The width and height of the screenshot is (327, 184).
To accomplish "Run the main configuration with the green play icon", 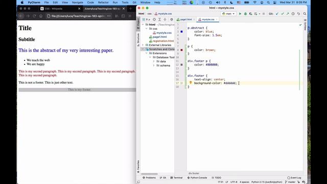I will coord(240,14).
